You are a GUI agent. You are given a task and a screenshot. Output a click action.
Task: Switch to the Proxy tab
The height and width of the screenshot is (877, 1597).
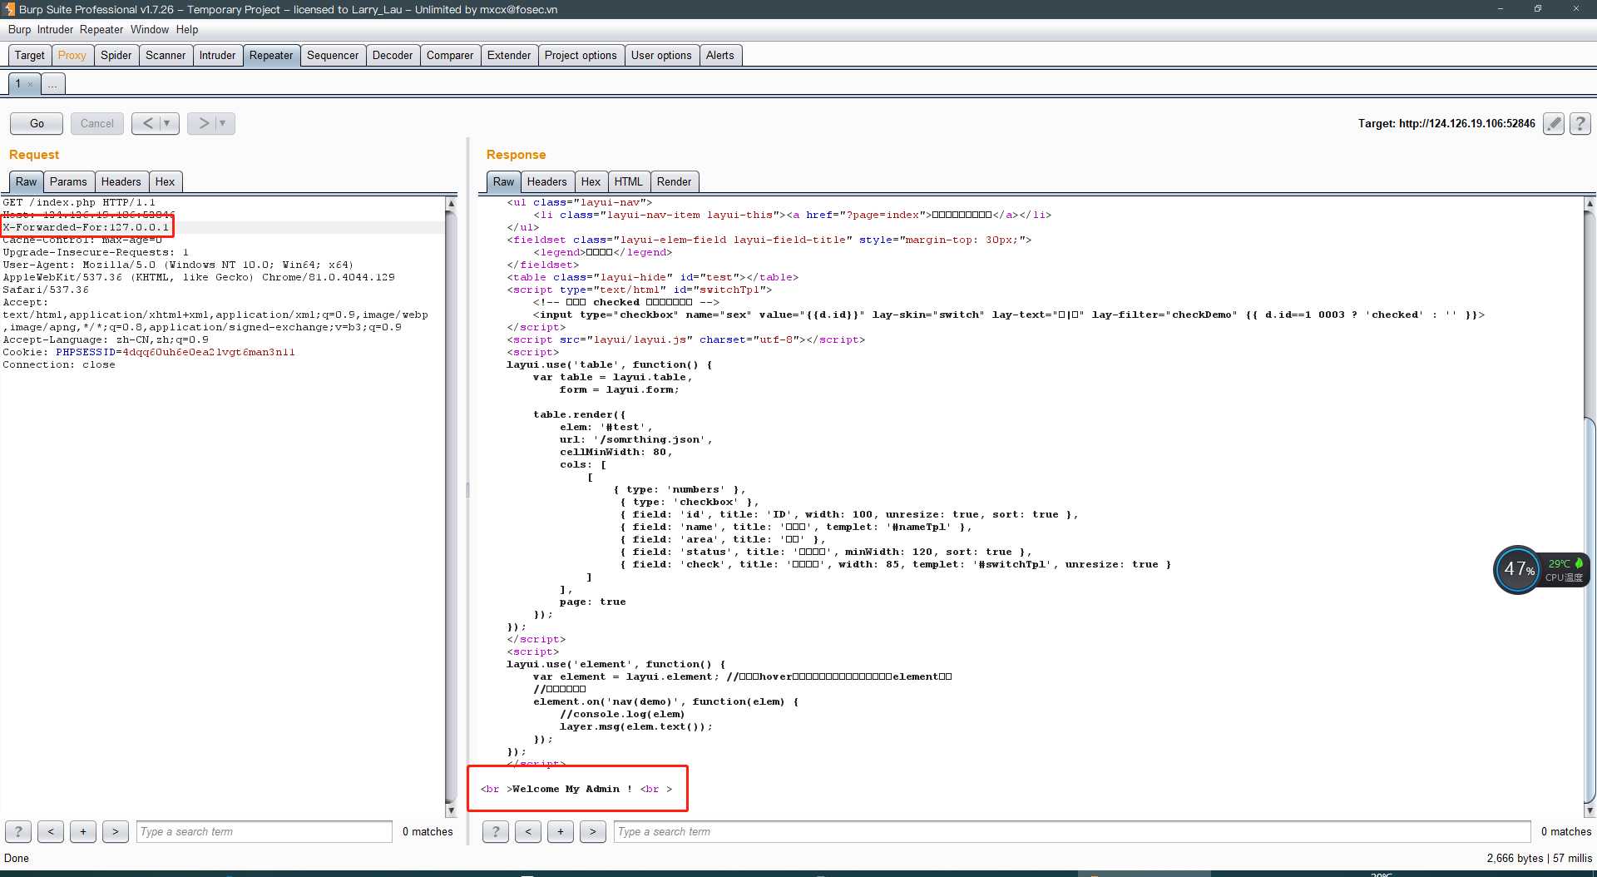[x=72, y=55]
